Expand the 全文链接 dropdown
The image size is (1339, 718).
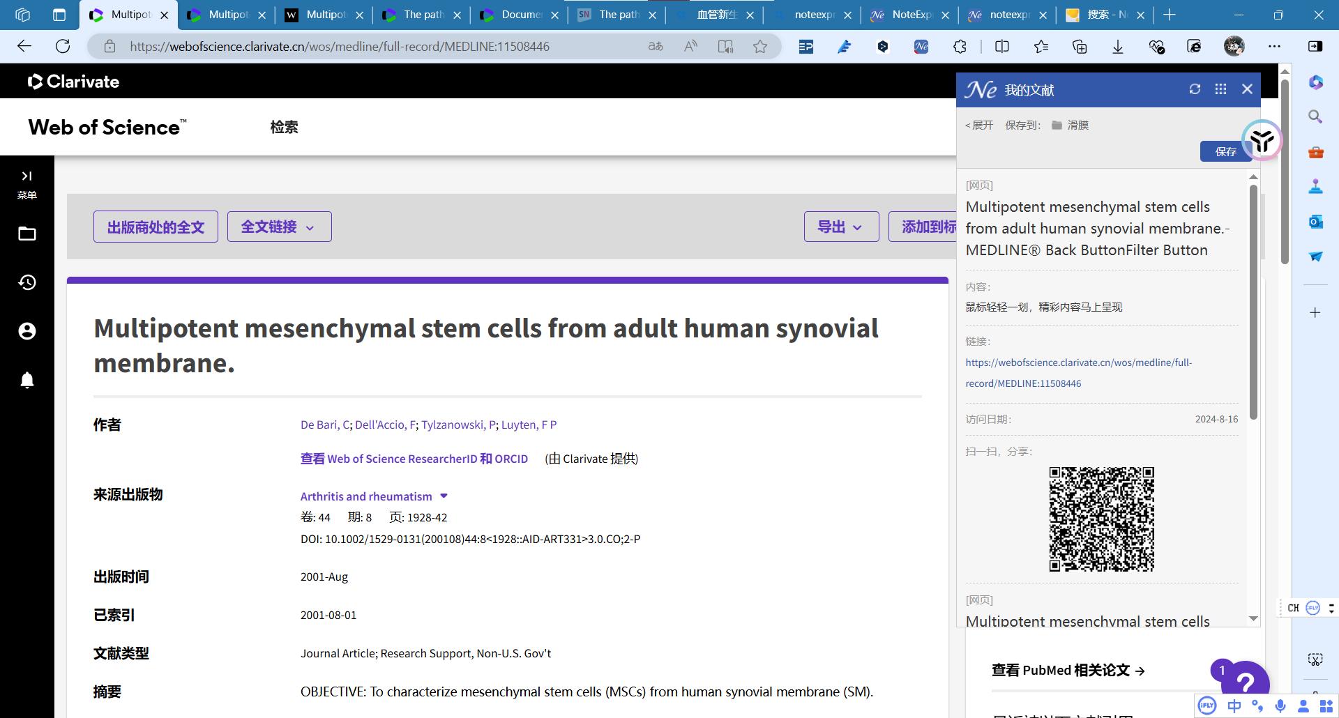pos(279,227)
